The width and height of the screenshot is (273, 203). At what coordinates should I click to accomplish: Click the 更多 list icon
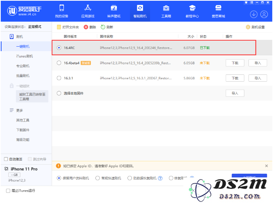pyautogui.click(x=11, y=111)
